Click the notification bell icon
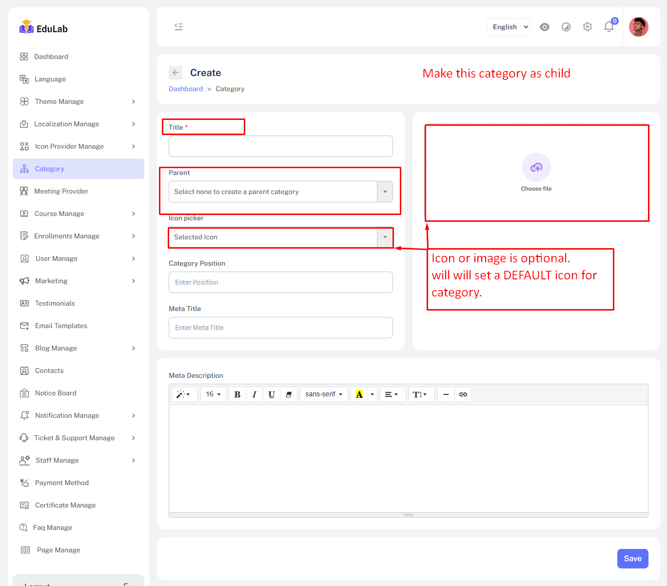 click(x=608, y=27)
